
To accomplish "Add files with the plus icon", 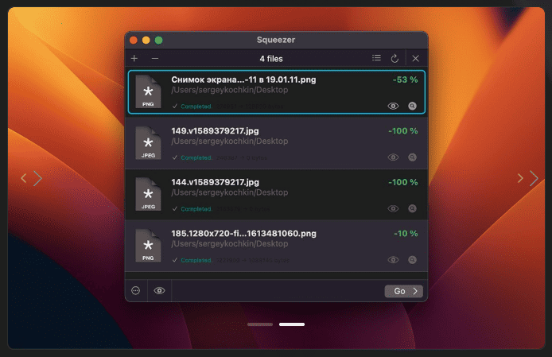I will click(134, 59).
